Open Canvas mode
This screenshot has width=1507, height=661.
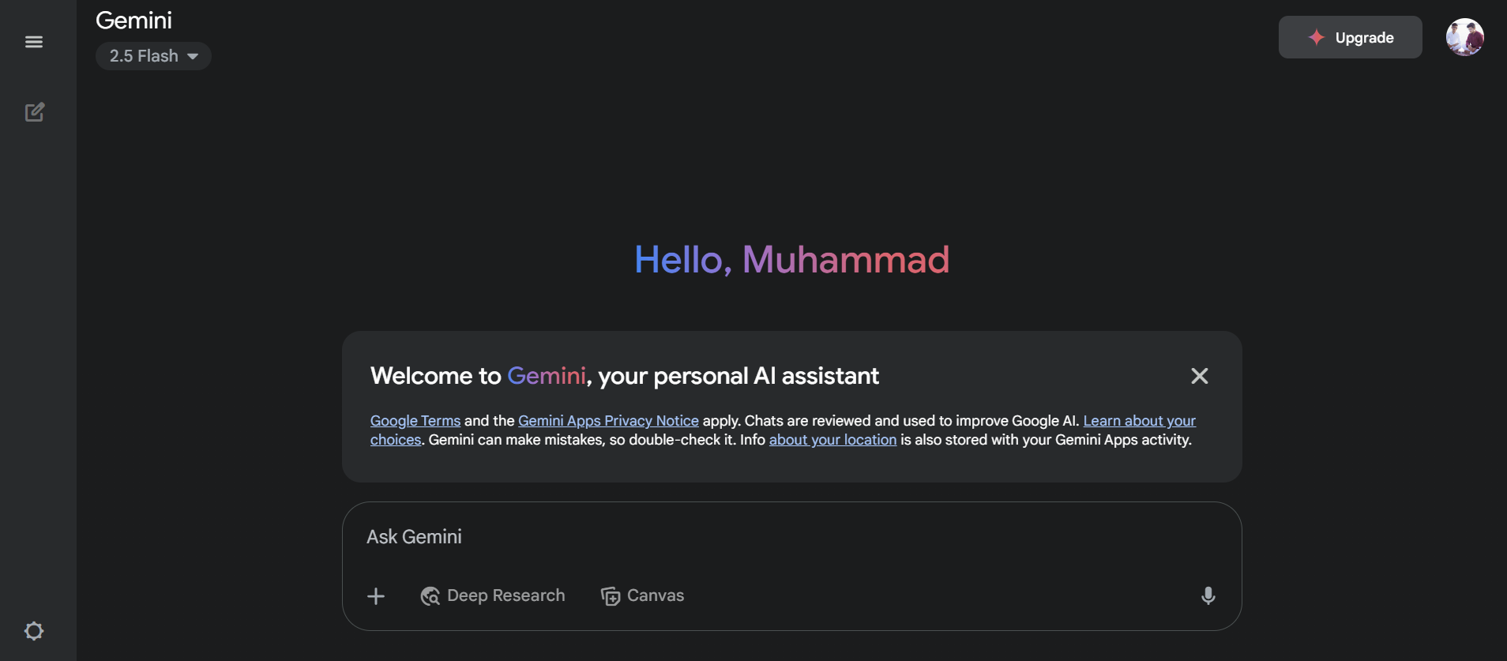(x=642, y=595)
